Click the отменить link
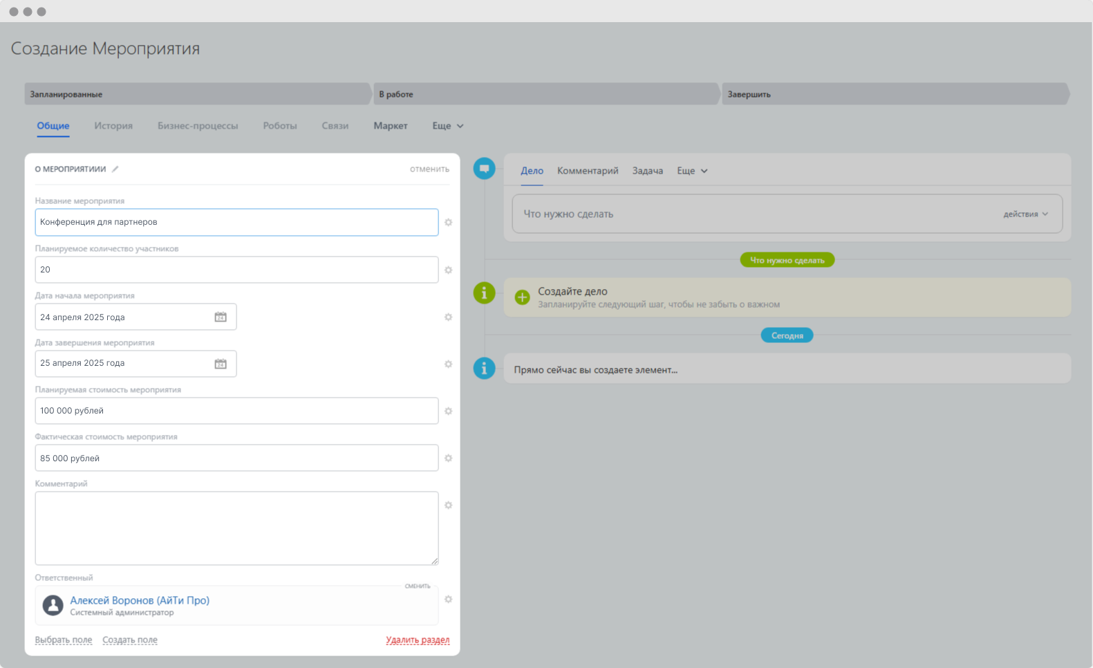This screenshot has width=1093, height=668. 429,169
